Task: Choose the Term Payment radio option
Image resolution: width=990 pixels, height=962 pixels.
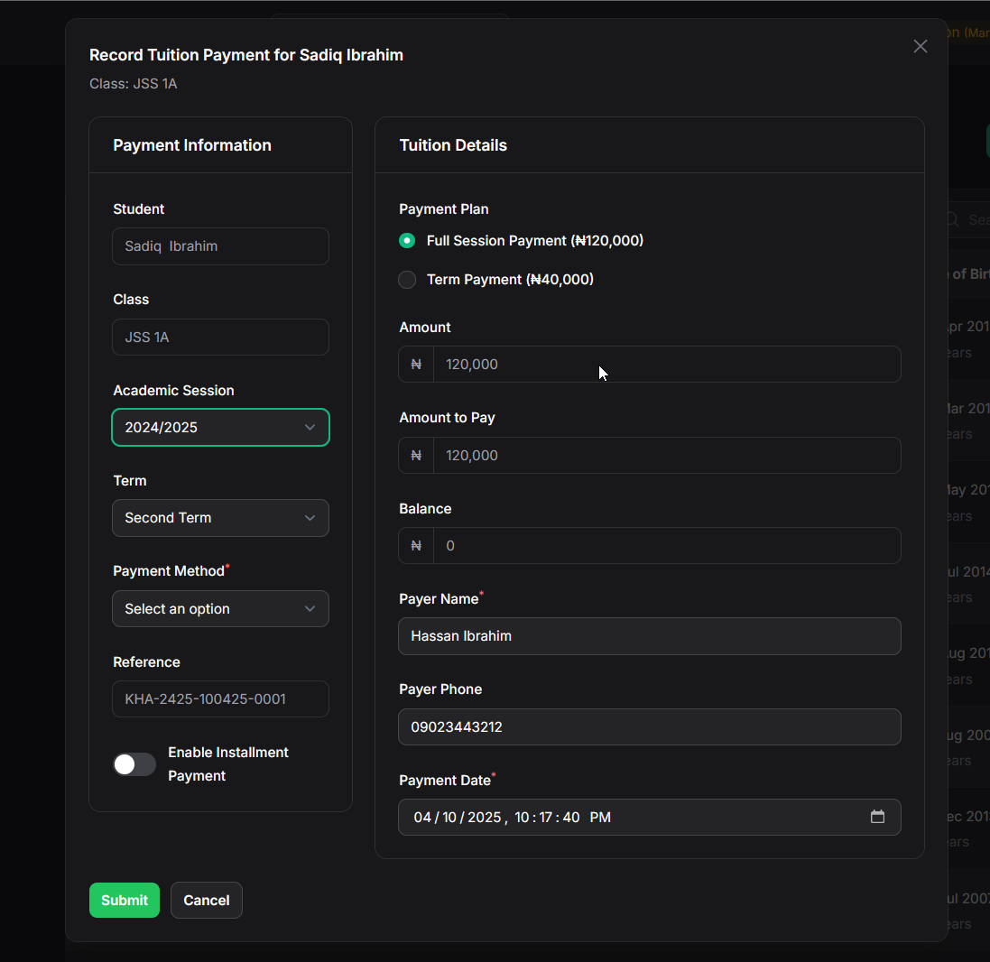Action: coord(407,280)
